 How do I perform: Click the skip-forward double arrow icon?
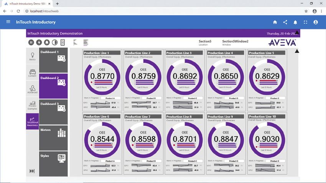point(32,171)
